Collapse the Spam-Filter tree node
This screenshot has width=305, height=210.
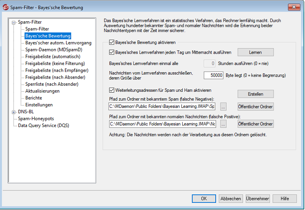(14, 22)
